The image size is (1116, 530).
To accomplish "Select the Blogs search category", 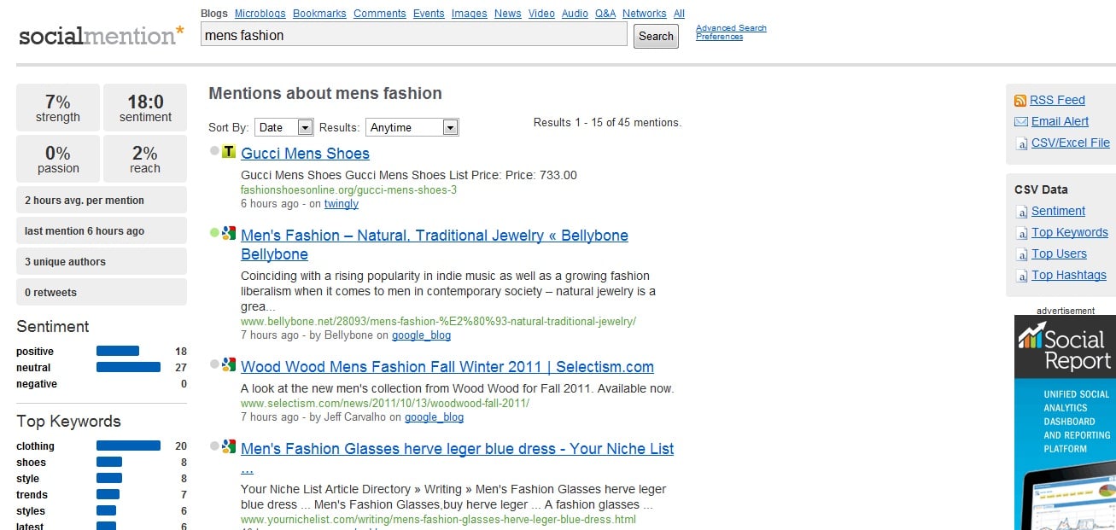I will pos(213,14).
